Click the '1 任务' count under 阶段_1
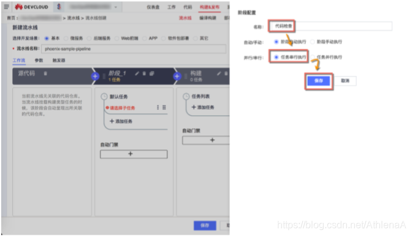The image size is (412, 236). tap(114, 80)
